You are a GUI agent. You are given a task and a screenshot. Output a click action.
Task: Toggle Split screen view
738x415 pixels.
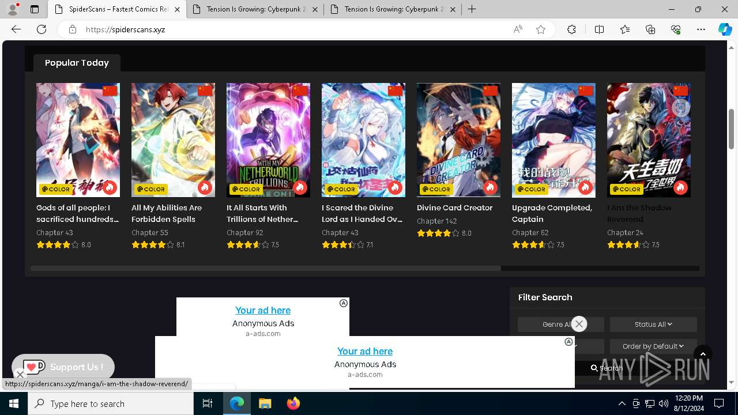point(599,29)
